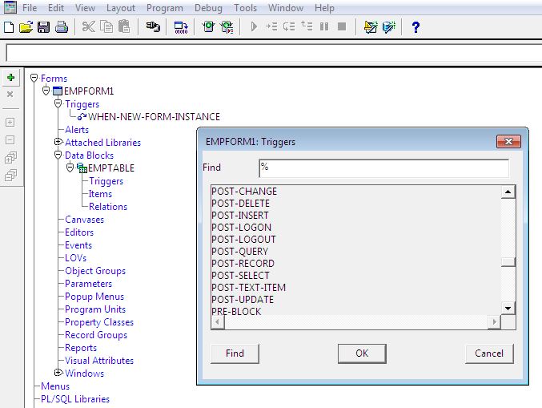The height and width of the screenshot is (408, 542).
Task: Close the EMPFORM1: Triggers dialog
Action: pos(508,141)
